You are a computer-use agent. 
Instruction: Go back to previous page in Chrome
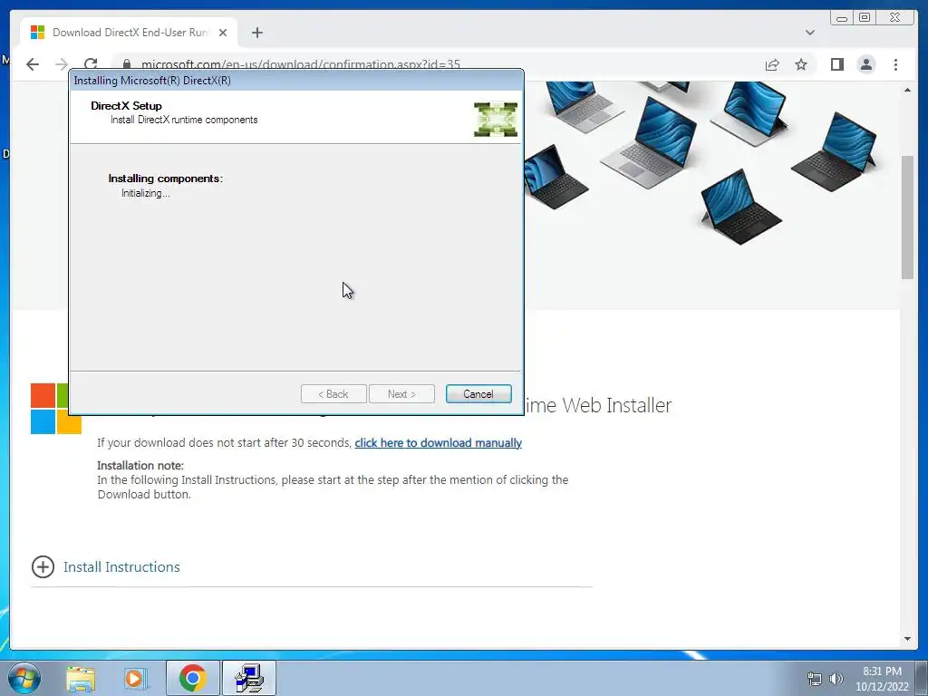click(33, 64)
